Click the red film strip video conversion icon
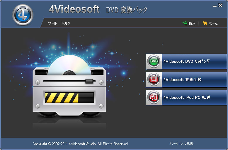Image resolution: width=228 pixels, height=150 pixels. click(154, 79)
